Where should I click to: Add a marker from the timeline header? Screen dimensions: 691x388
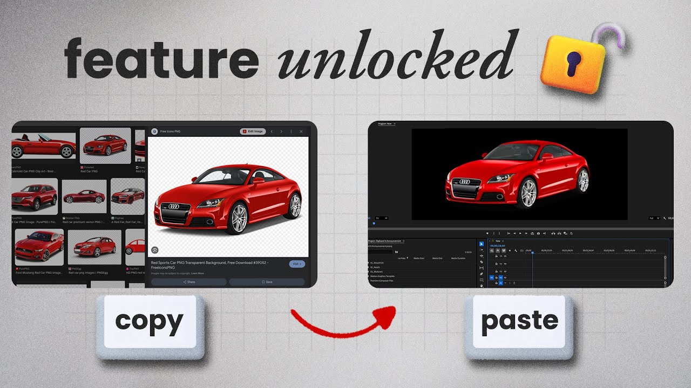pyautogui.click(x=510, y=251)
